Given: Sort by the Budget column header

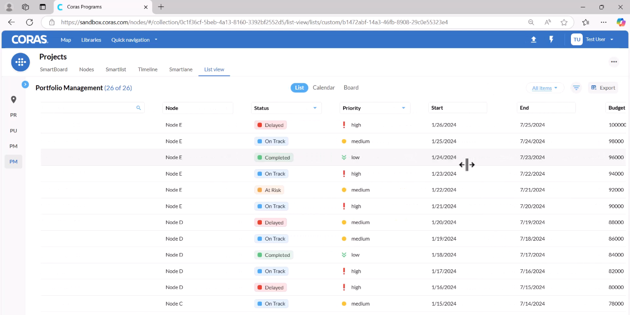Looking at the screenshot, I should click(x=617, y=108).
